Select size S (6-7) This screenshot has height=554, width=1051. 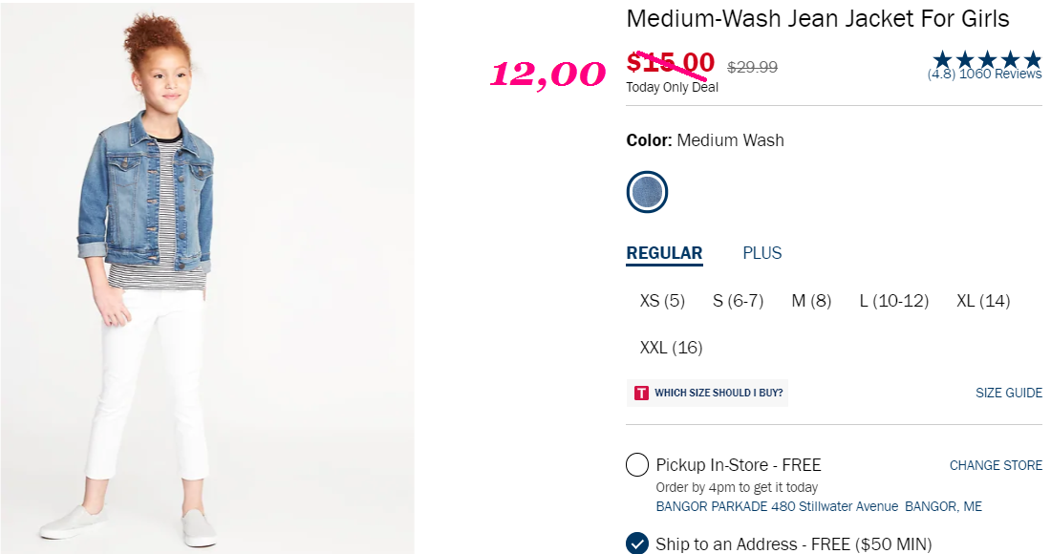point(738,301)
